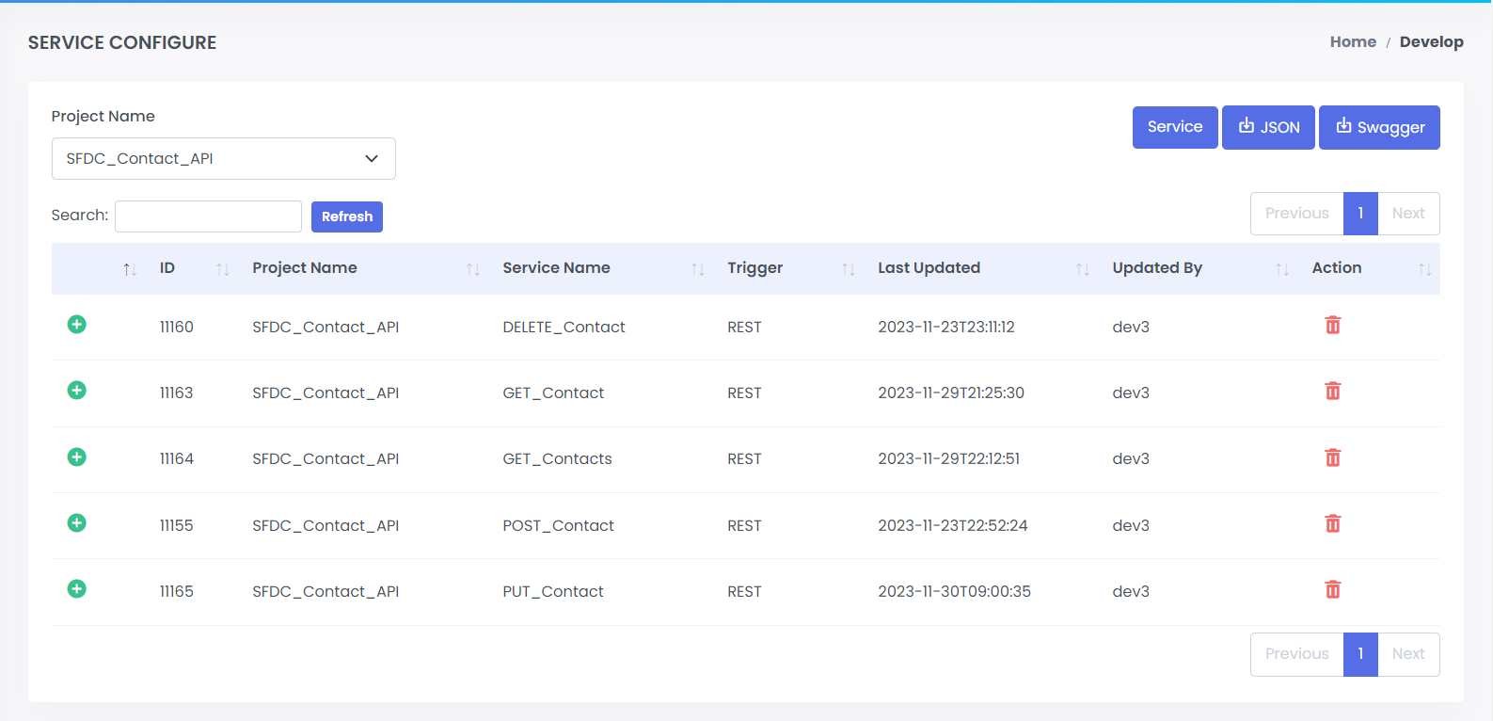Screen dimensions: 1493x721
Task: Click bottom Previous pagination button
Action: tap(1296, 654)
